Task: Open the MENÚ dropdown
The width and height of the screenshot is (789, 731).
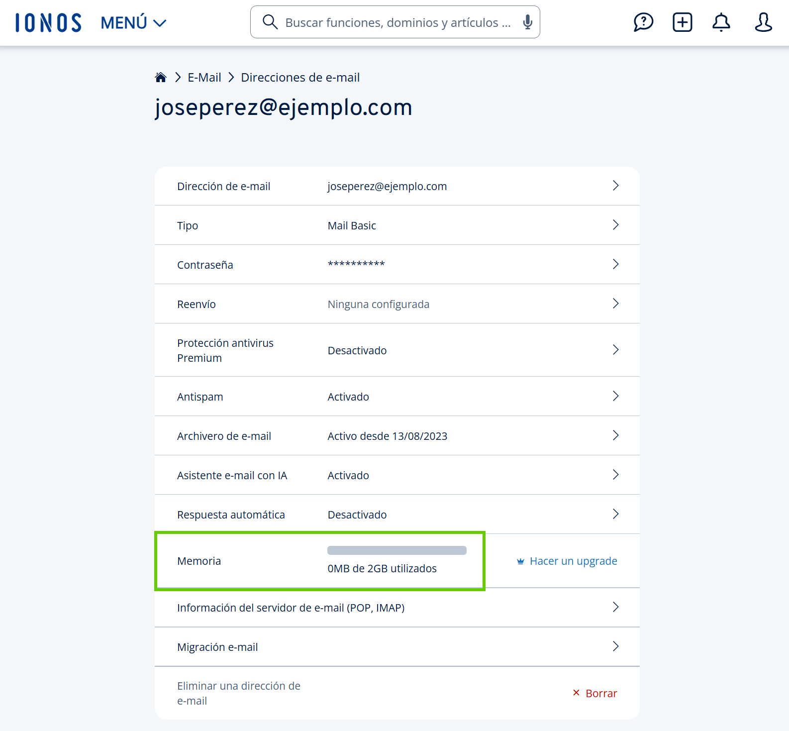Action: click(x=133, y=23)
